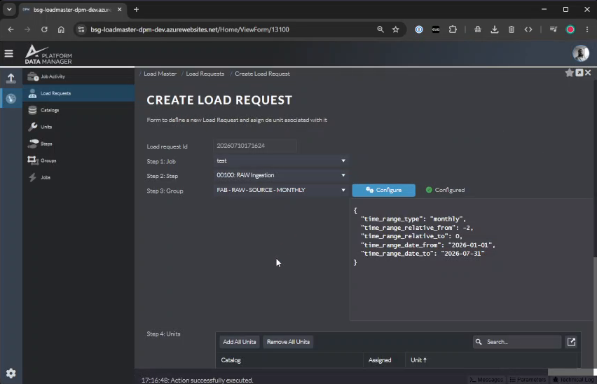This screenshot has height=384, width=597.
Task: Open Units in sidebar
Action: (78, 127)
